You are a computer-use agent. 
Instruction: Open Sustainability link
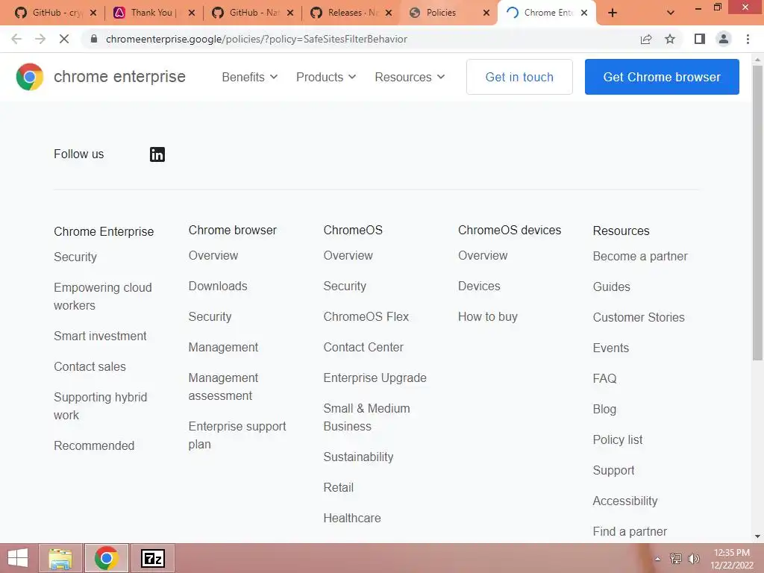tap(358, 457)
